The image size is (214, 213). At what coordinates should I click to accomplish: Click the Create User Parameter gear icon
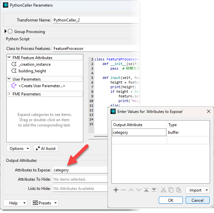point(14,86)
